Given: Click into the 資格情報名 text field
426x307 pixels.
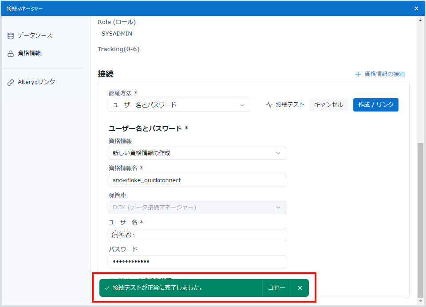Looking at the screenshot, I should pos(197,180).
